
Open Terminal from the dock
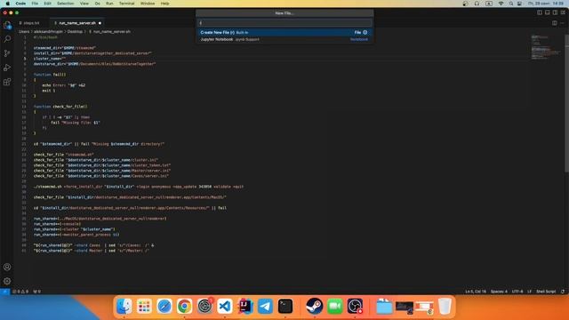coord(285,306)
